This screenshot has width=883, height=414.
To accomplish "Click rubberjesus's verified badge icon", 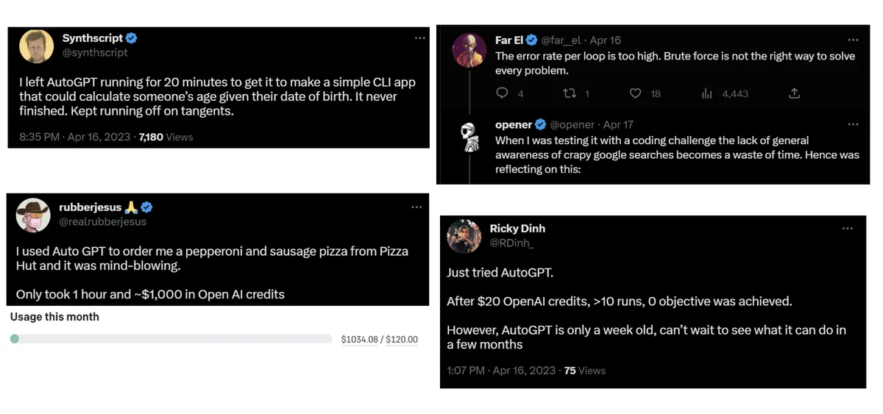I will point(147,207).
